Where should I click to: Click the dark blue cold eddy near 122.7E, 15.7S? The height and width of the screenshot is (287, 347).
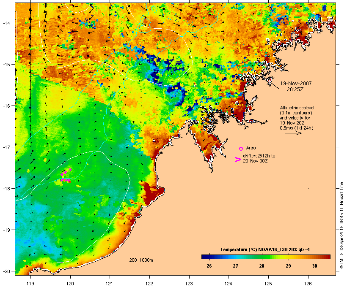tap(176, 95)
